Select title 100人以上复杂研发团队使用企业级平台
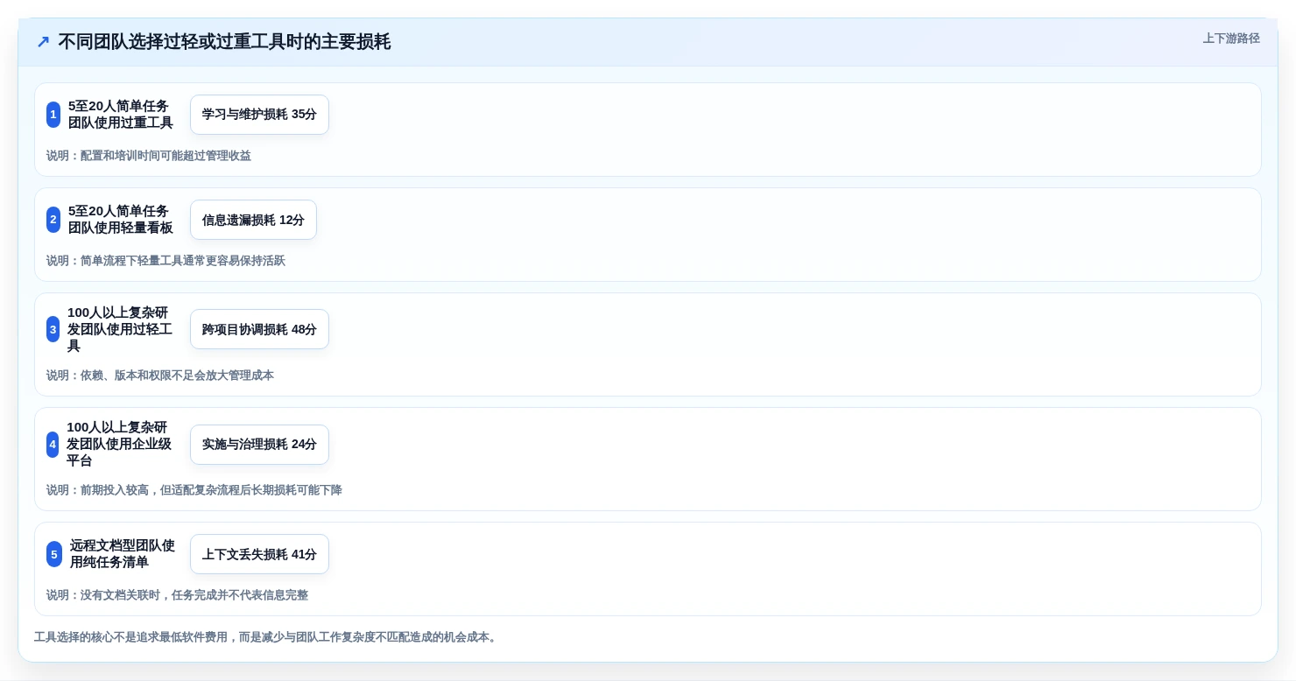 click(120, 445)
